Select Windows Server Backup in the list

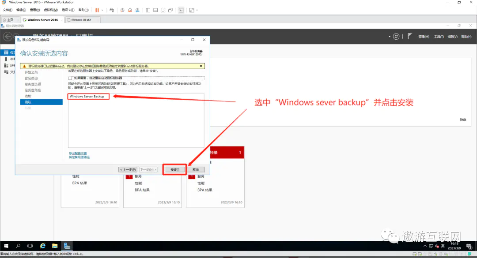coord(87,96)
